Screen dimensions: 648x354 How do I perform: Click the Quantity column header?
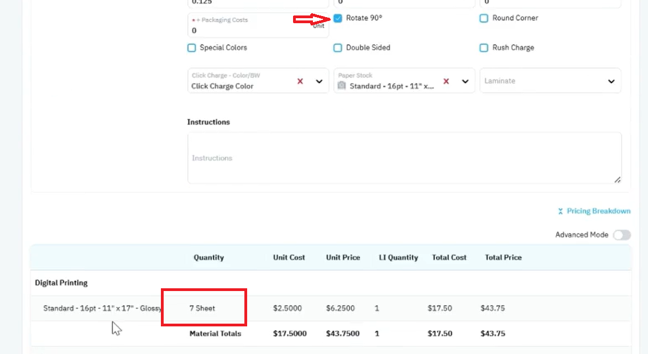(x=208, y=257)
